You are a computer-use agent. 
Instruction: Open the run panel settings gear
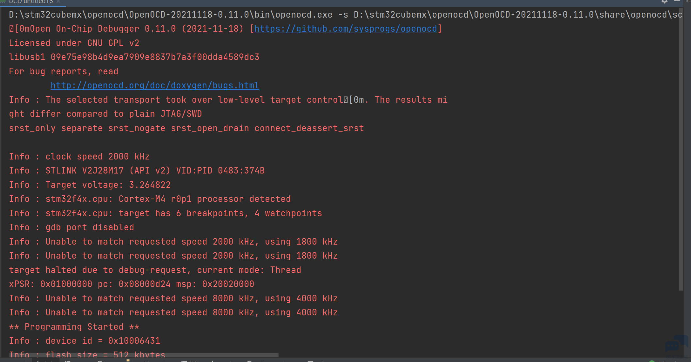(x=664, y=2)
